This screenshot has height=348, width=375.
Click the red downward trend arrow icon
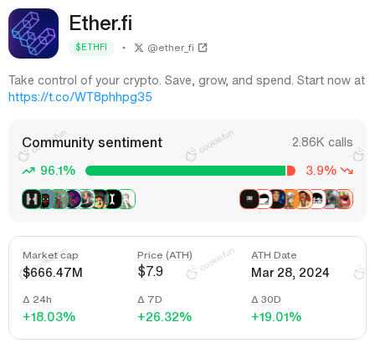coord(347,171)
